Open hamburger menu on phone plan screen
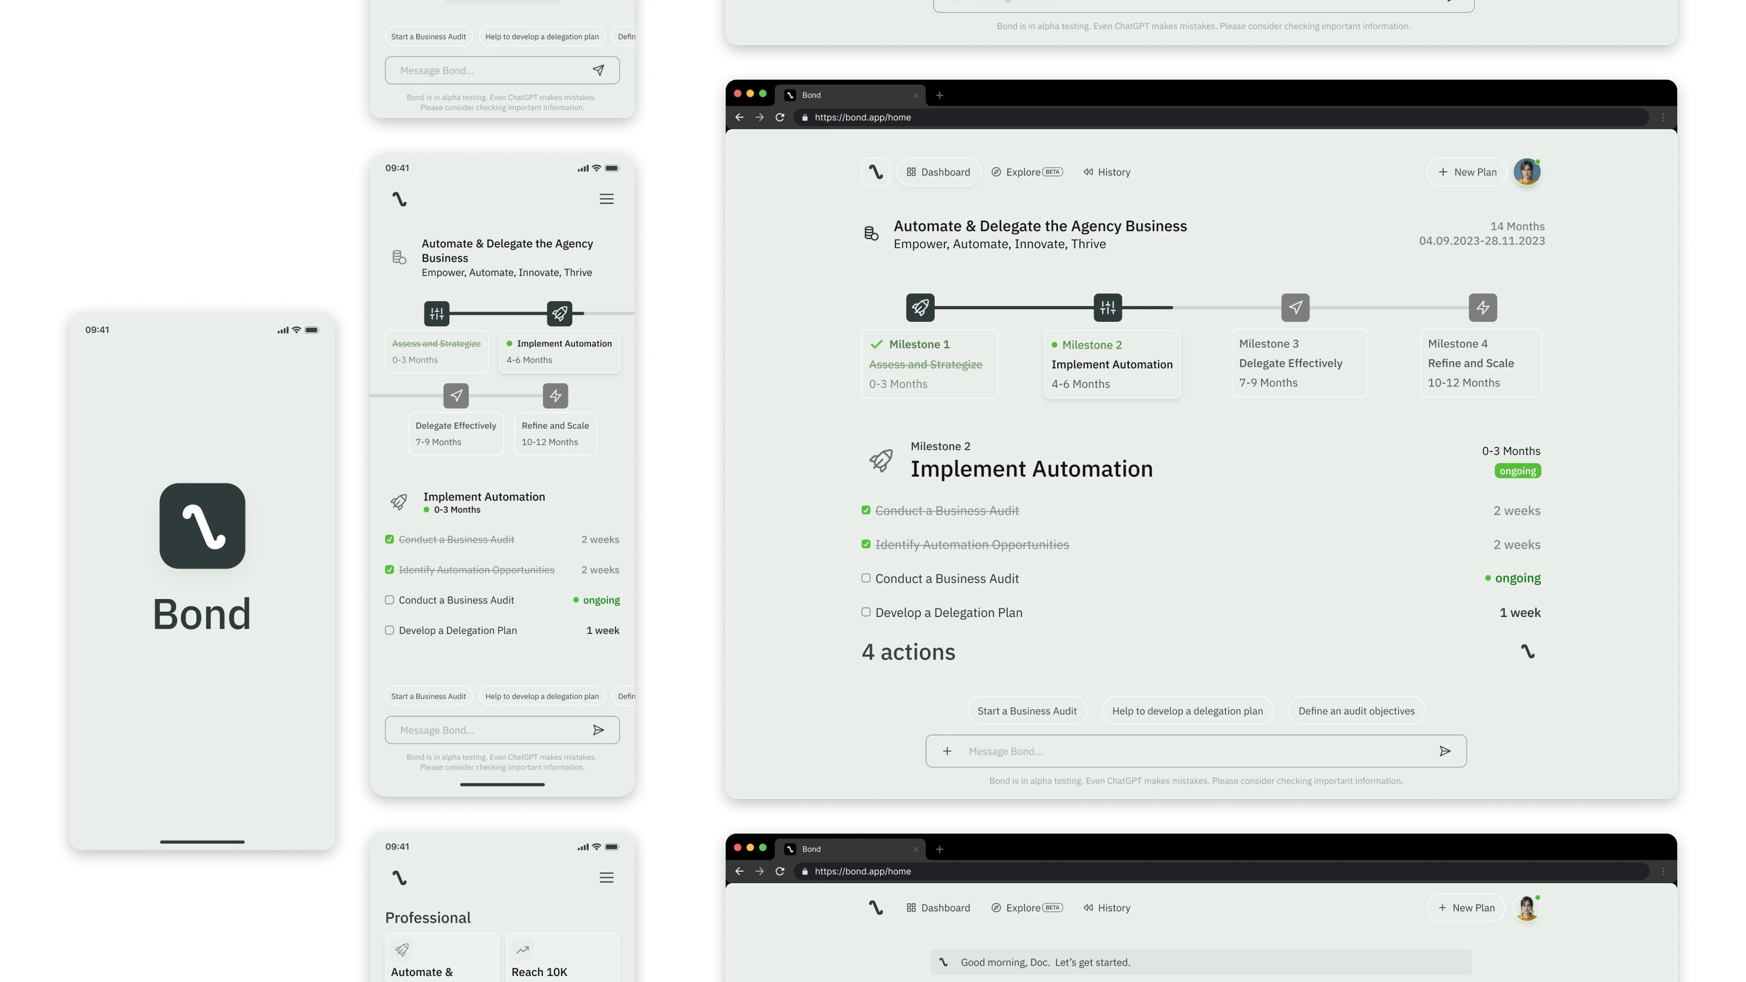The width and height of the screenshot is (1746, 982). click(607, 199)
